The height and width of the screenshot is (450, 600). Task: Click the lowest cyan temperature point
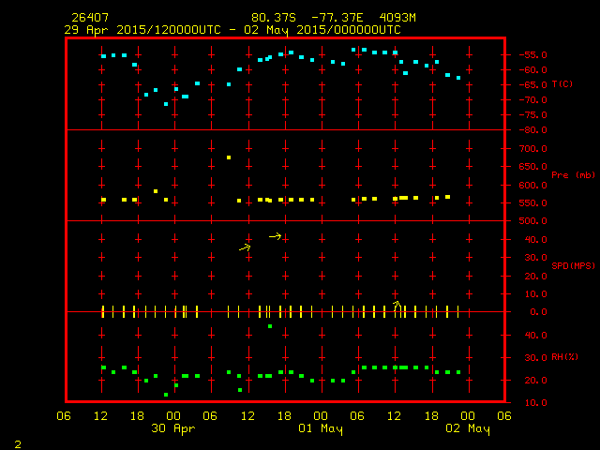166,104
